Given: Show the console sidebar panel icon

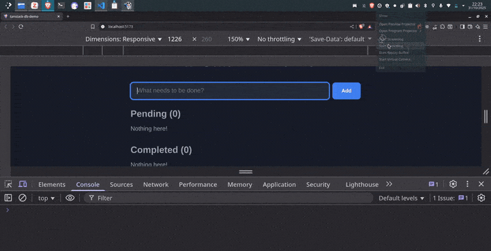Looking at the screenshot, I should [8, 198].
